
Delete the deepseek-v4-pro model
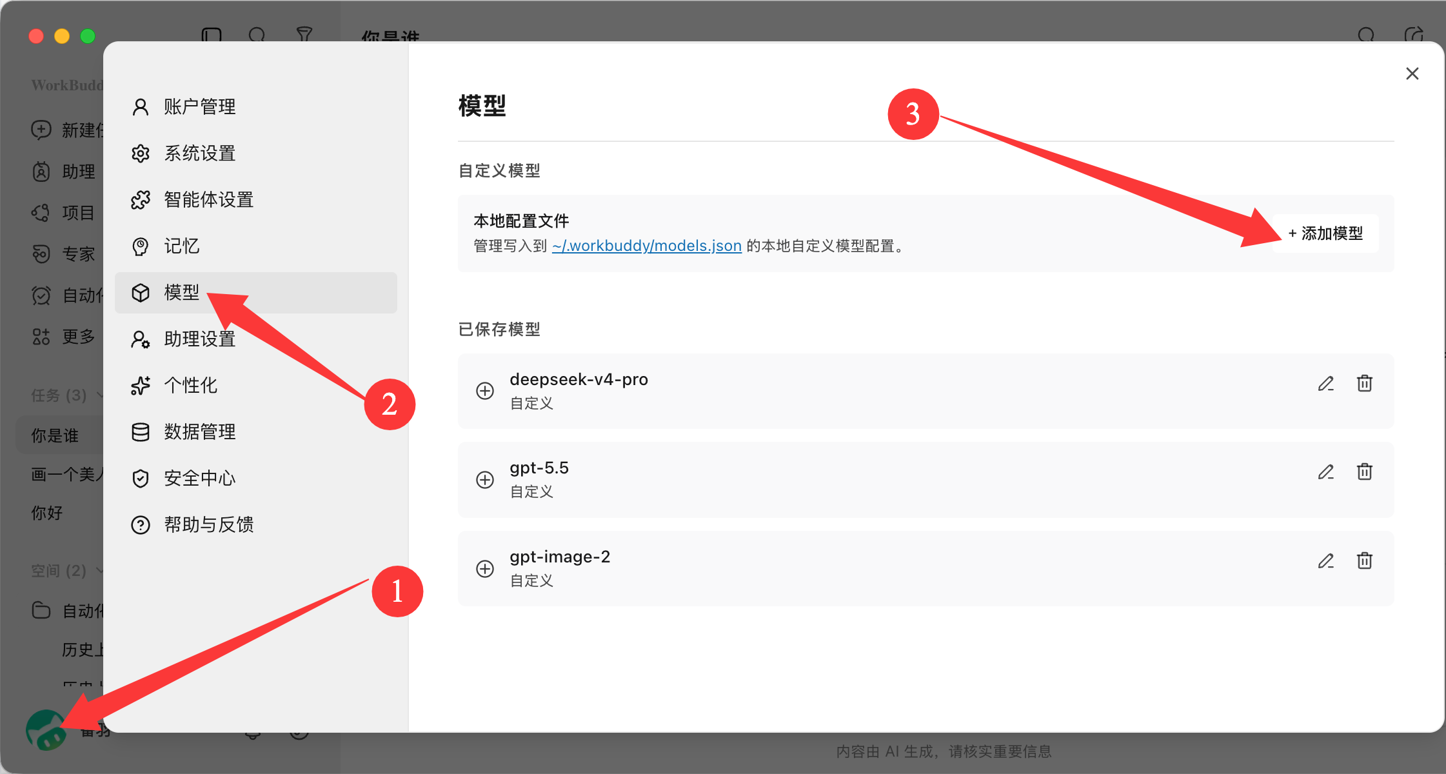(1364, 384)
